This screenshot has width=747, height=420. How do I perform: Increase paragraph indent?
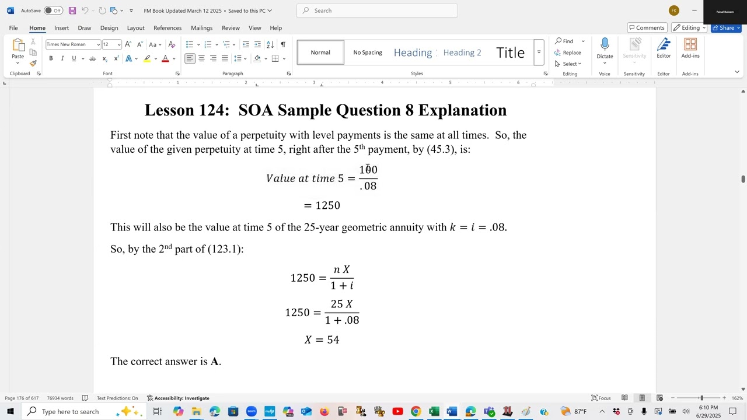pyautogui.click(x=257, y=44)
